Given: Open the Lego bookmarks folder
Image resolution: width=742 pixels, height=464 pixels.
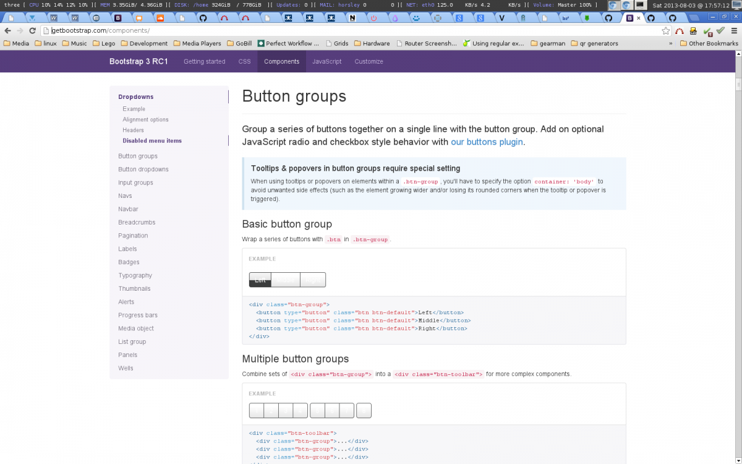Looking at the screenshot, I should pyautogui.click(x=103, y=43).
